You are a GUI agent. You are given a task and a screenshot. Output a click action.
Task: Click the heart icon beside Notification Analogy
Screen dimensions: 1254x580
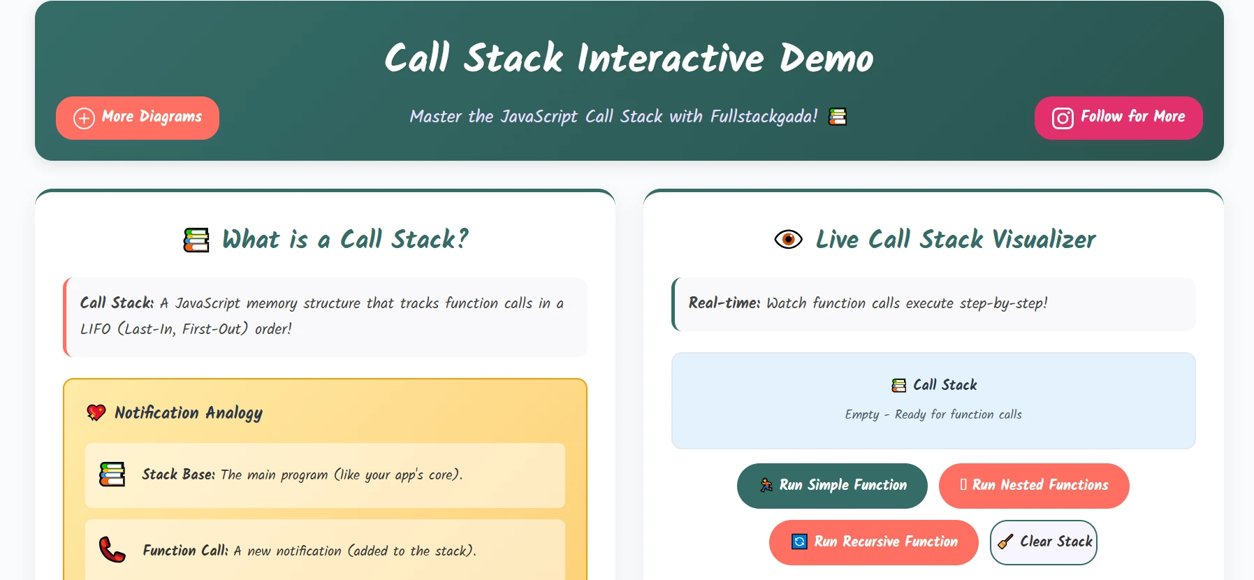click(96, 413)
